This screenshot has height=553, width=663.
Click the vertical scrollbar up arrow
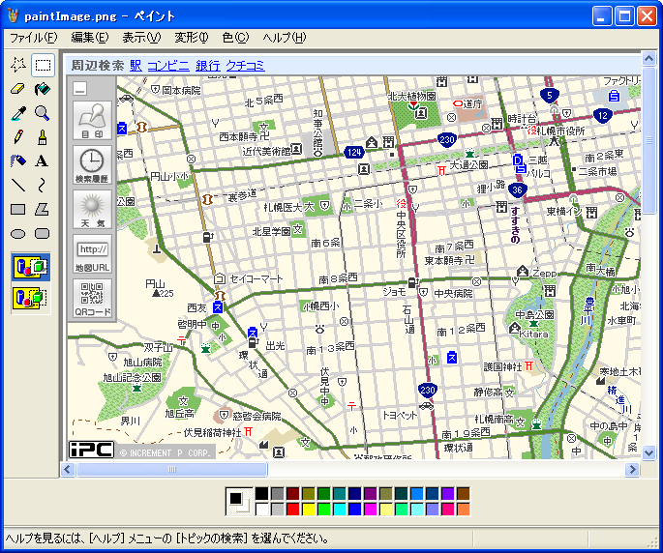pyautogui.click(x=648, y=58)
